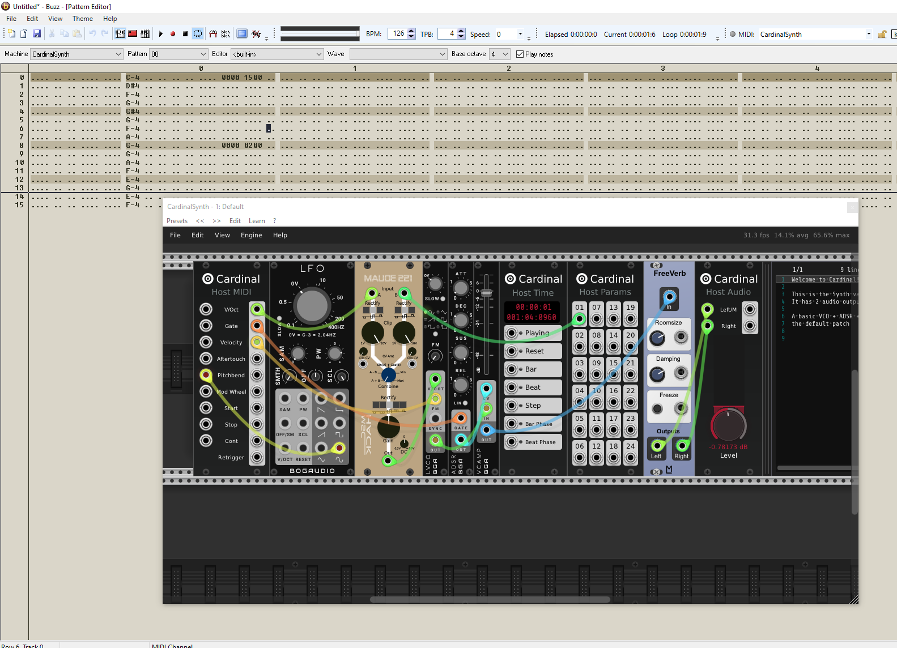Save the song using the floppy disk icon

click(37, 34)
